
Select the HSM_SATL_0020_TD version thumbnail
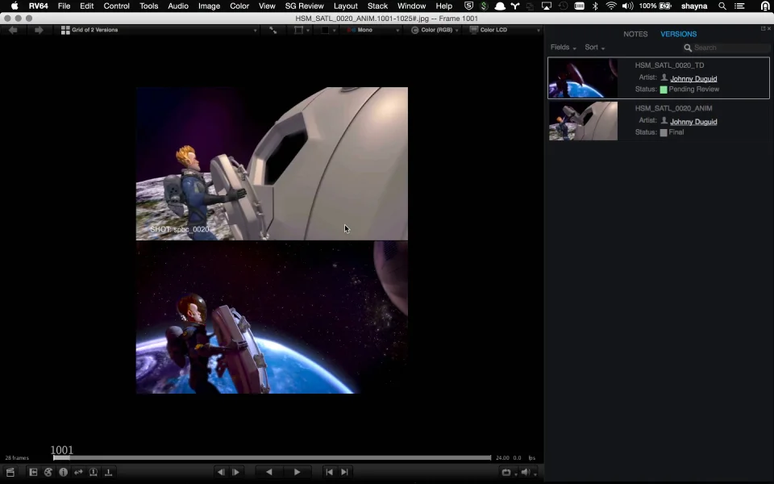(x=583, y=78)
